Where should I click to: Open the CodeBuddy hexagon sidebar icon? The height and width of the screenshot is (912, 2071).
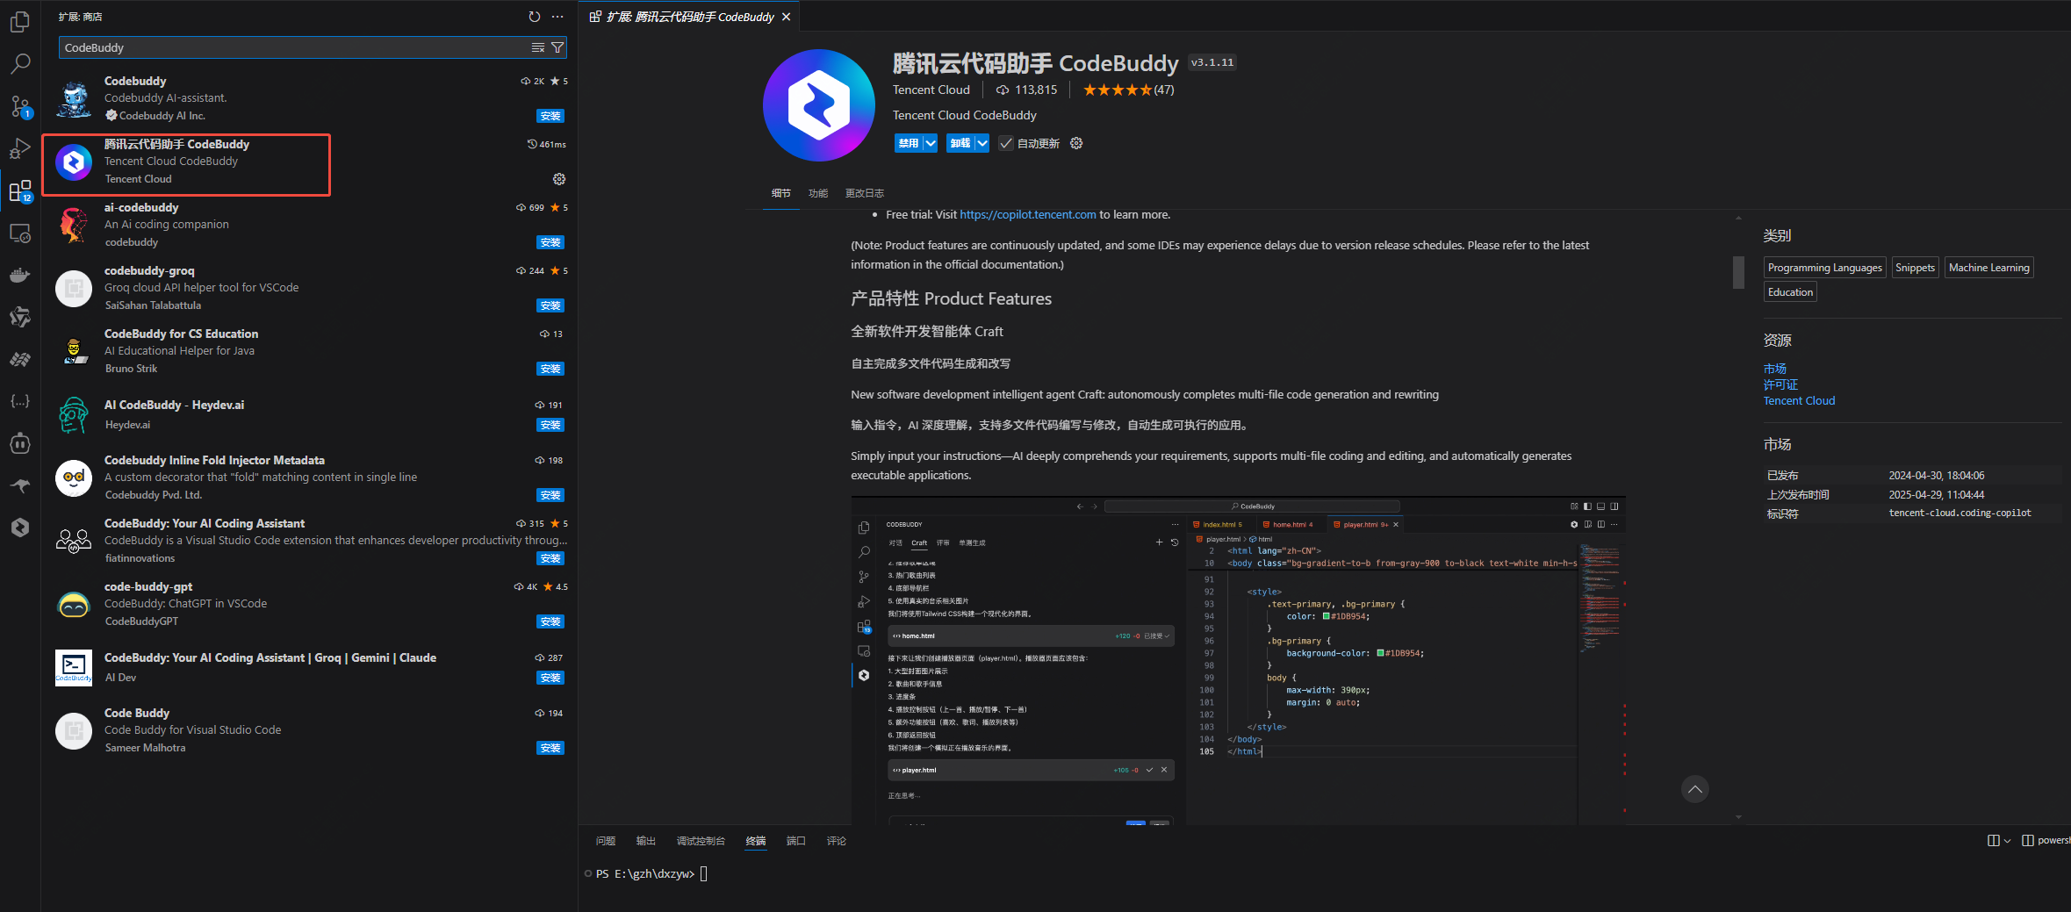click(x=20, y=527)
